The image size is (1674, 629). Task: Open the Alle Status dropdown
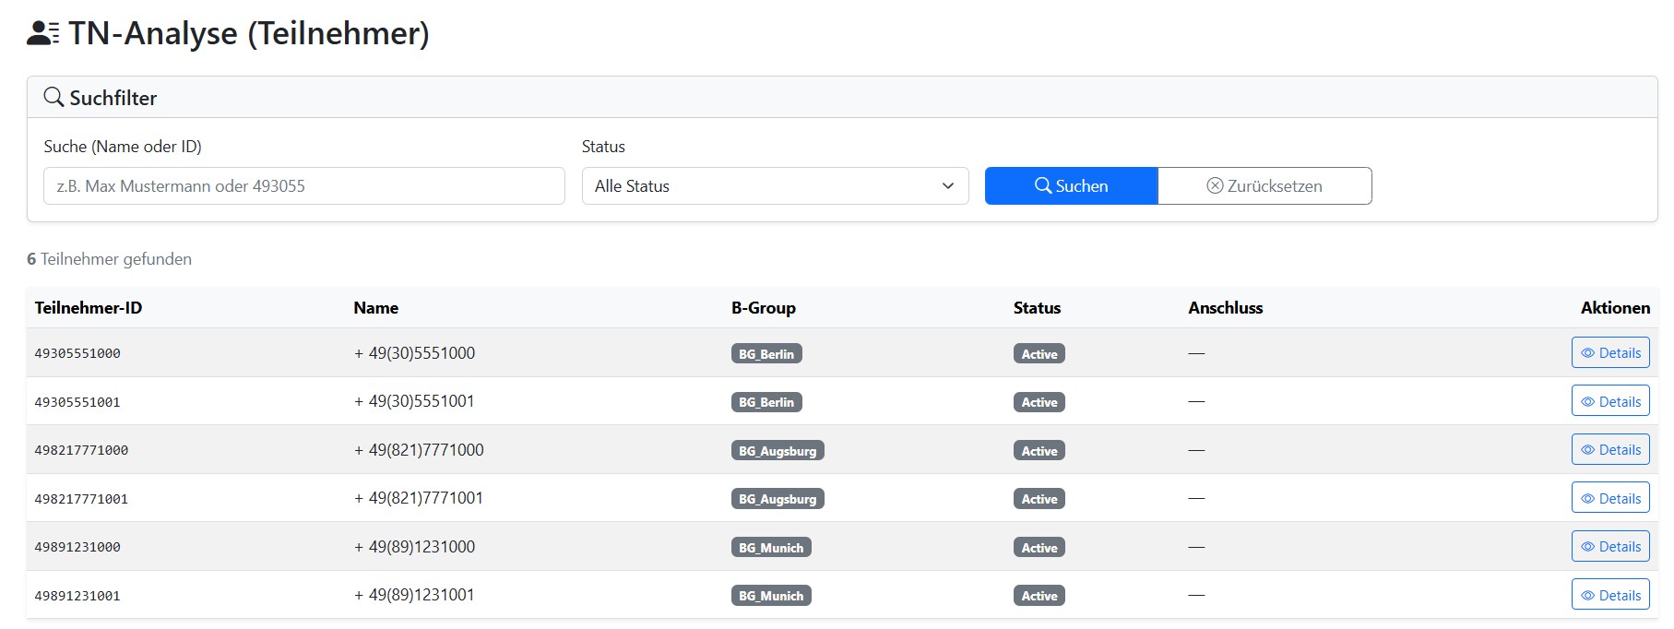774,186
